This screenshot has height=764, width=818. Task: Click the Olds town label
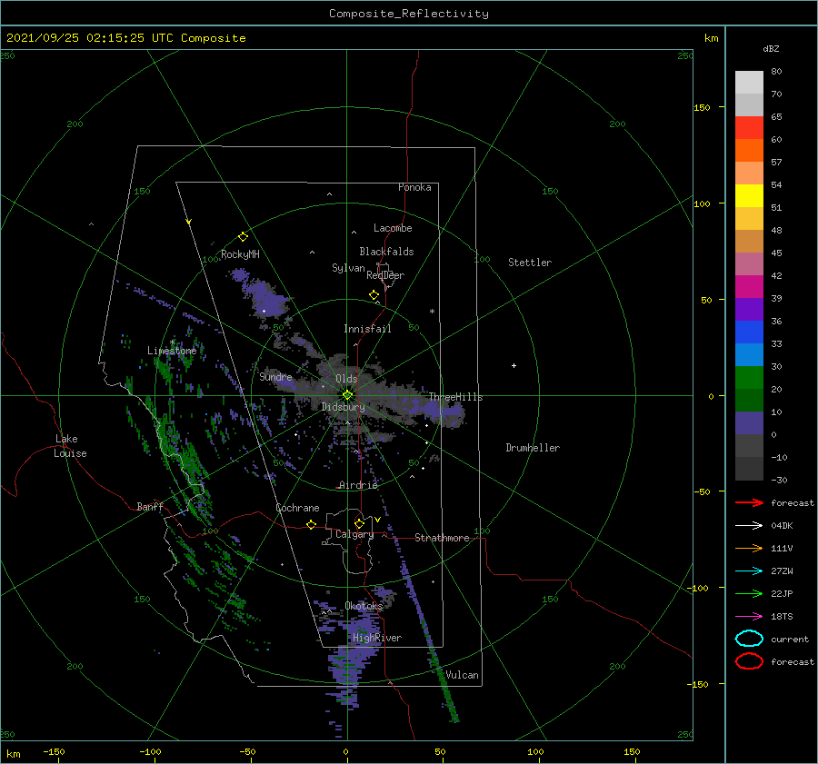point(346,379)
